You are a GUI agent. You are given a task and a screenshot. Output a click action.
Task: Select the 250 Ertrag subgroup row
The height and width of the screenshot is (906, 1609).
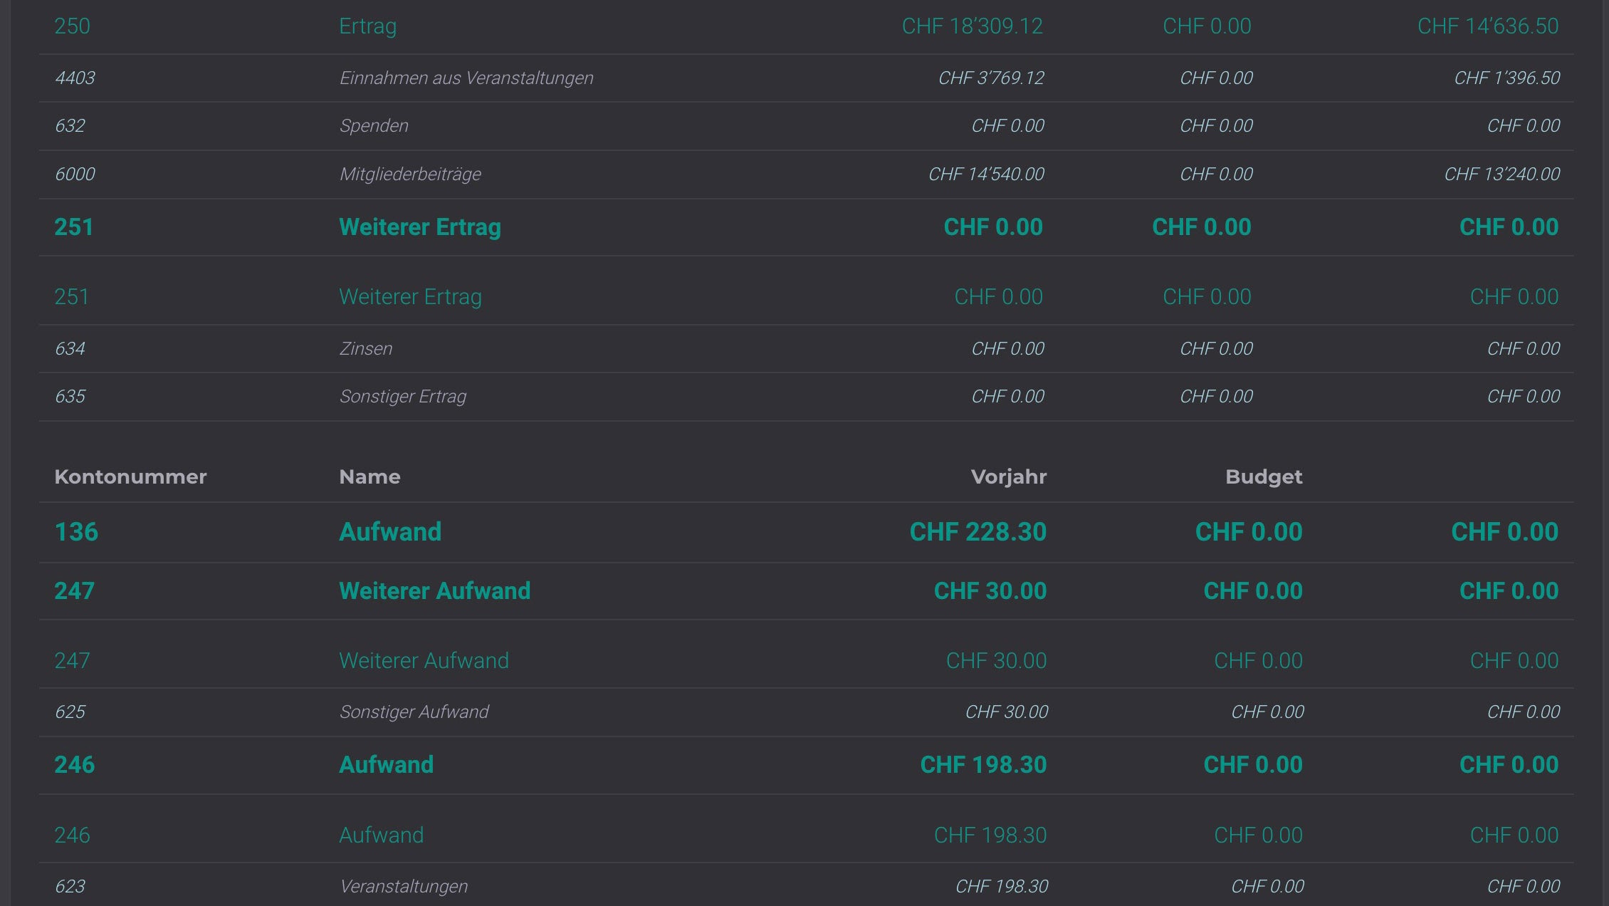click(367, 26)
